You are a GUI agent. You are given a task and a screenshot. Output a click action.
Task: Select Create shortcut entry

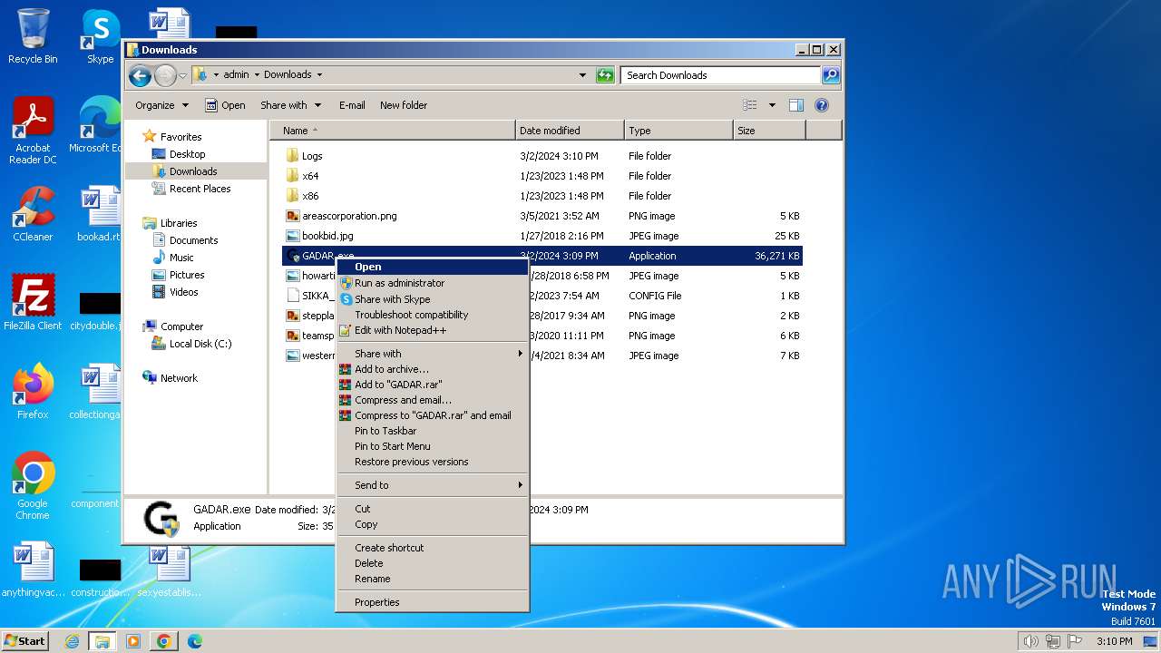click(432, 548)
